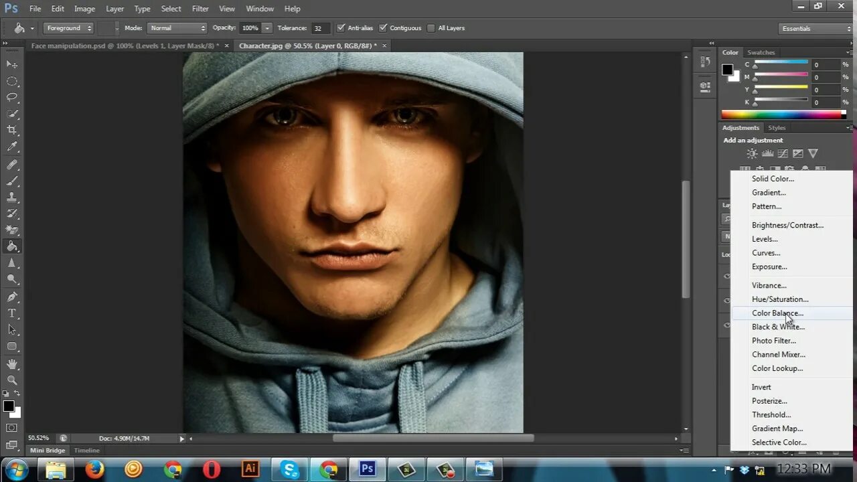The height and width of the screenshot is (482, 857).
Task: Open the Mode dropdown set to Normal
Action: coord(177,28)
